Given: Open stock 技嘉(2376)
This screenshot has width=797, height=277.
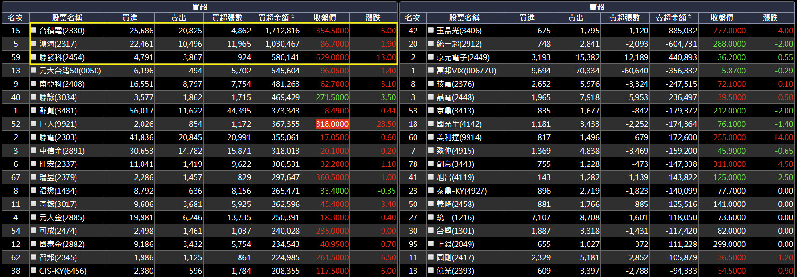Looking at the screenshot, I should (x=455, y=84).
